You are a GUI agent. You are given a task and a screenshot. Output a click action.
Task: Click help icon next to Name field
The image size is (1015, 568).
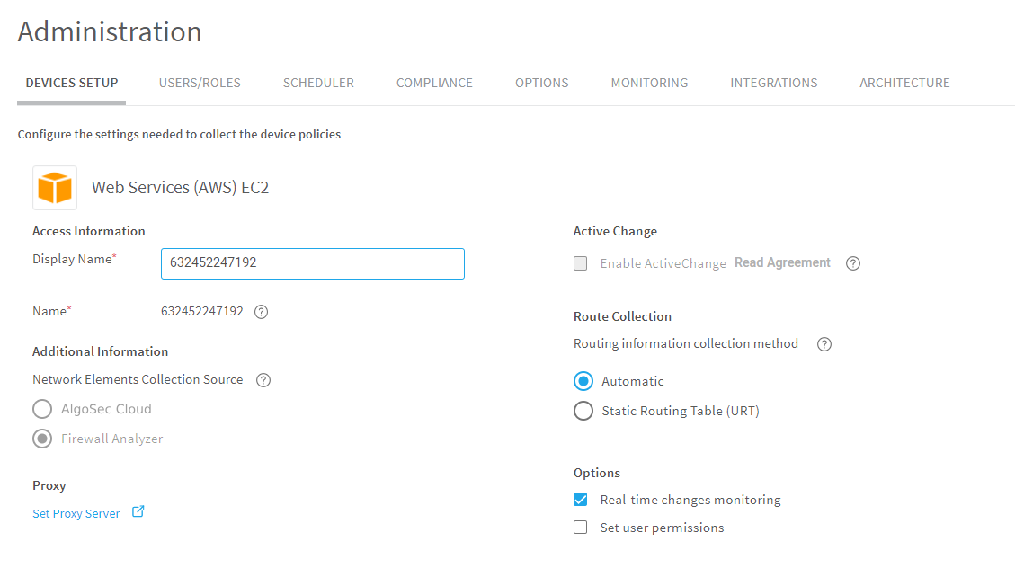[x=261, y=312]
